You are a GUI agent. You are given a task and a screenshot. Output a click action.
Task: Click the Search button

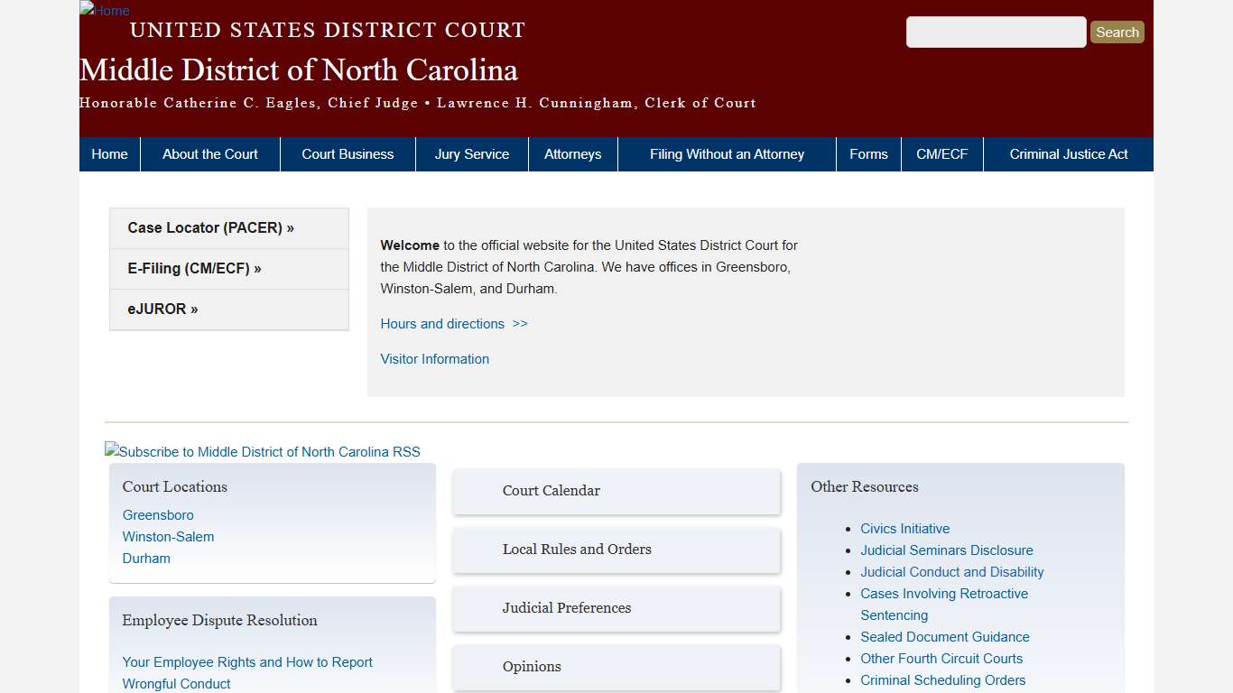1117,32
